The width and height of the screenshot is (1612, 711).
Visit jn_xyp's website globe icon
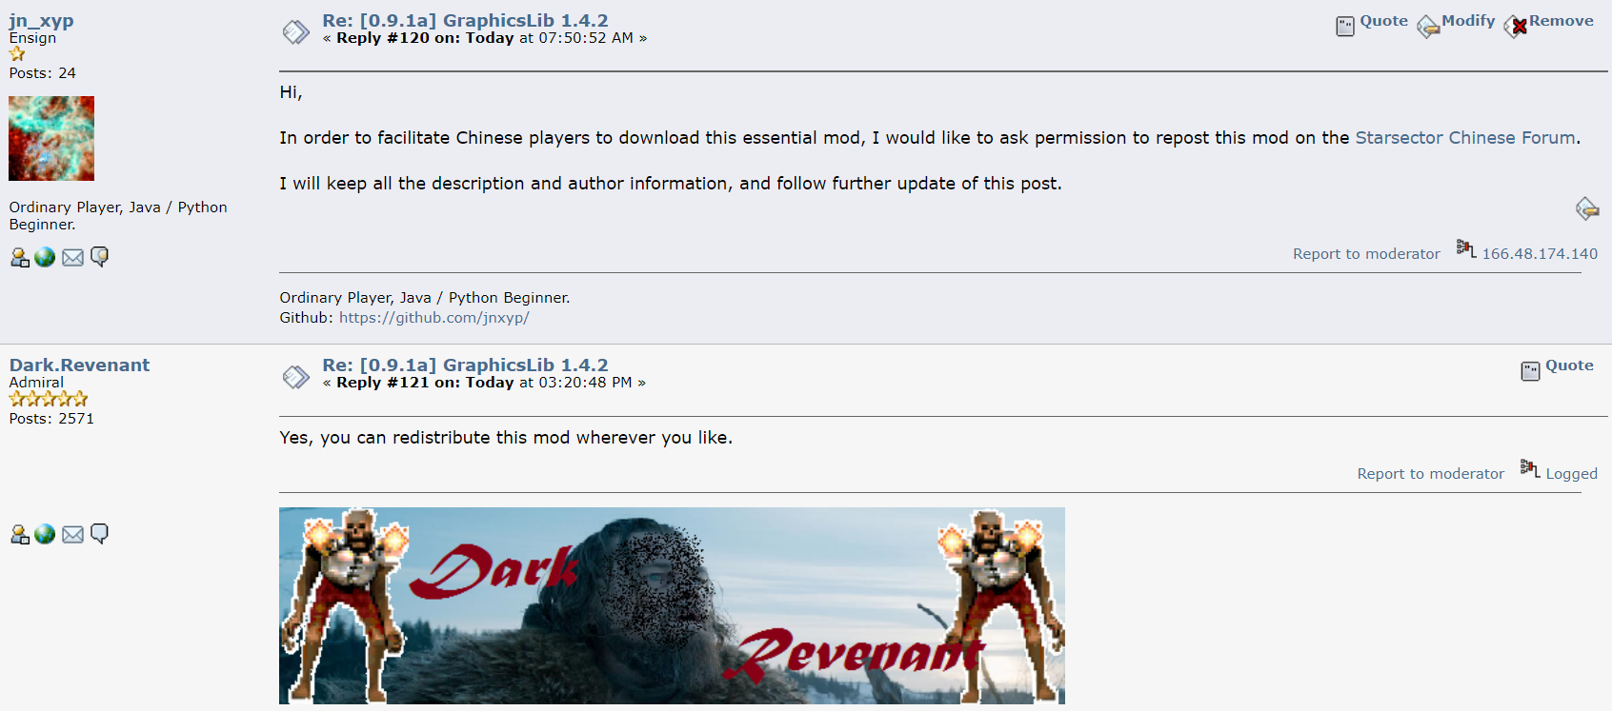click(45, 257)
